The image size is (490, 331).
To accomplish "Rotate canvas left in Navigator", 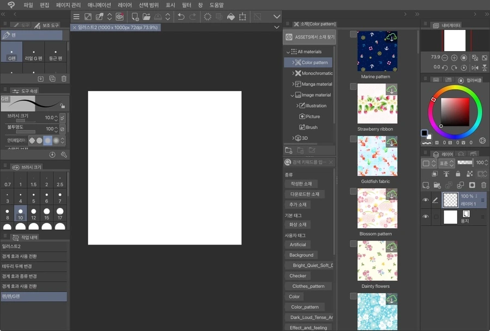I will click(x=445, y=68).
